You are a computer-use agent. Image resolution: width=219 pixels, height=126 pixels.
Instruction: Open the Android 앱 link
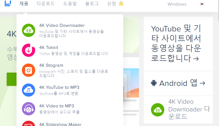(x=182, y=83)
